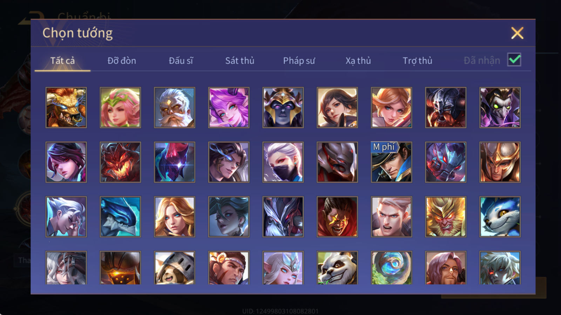The image size is (561, 315).
Task: Close the Chọn tướng dialog
Action: 517,33
